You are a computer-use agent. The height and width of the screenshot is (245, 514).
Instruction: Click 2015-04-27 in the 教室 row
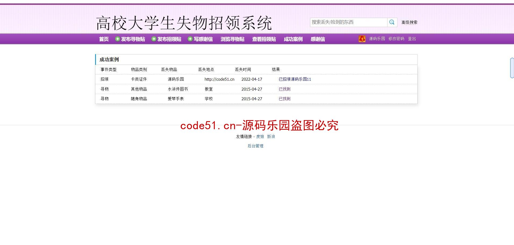[x=252, y=89]
